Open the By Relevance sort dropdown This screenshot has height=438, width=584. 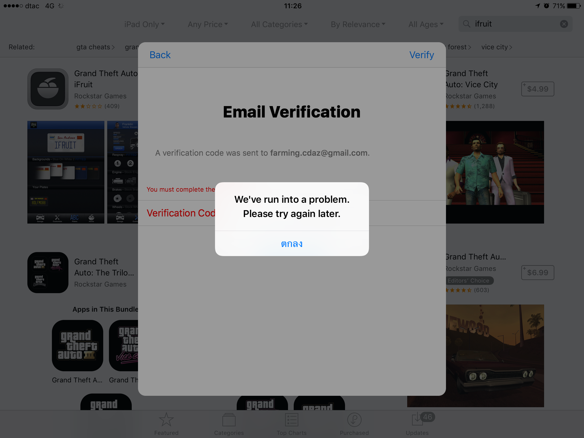pyautogui.click(x=358, y=24)
